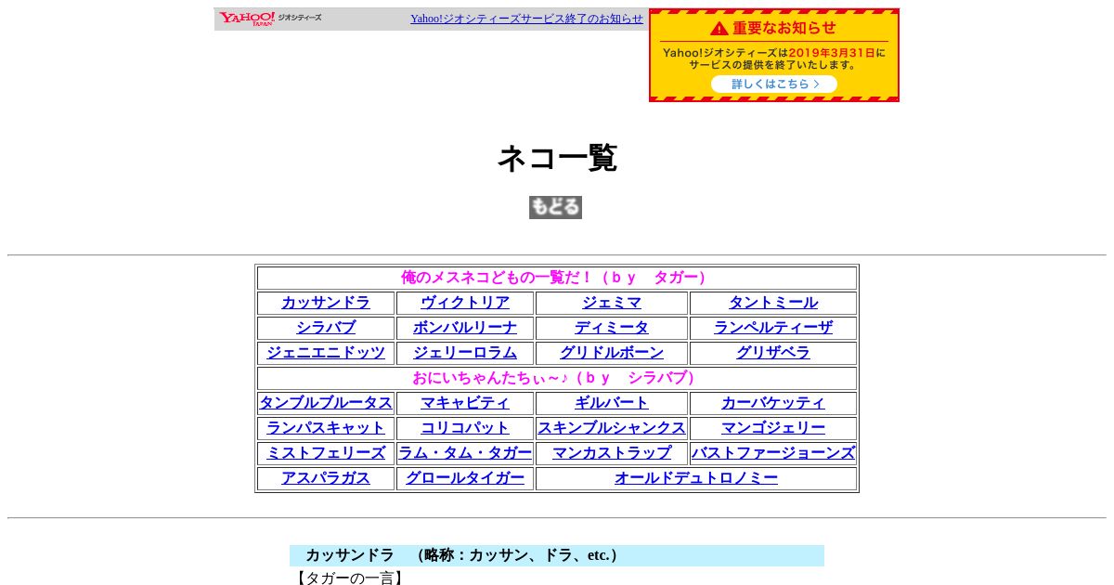
Task: Open the ミストフェリーズ link
Action: (x=326, y=453)
